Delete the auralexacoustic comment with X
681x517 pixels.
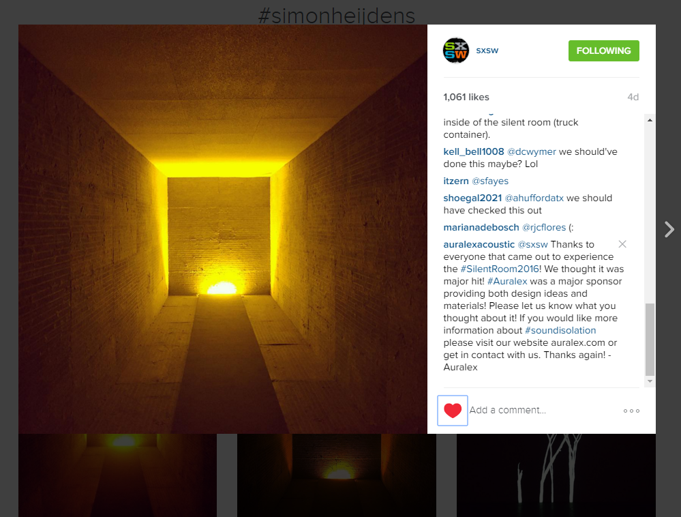622,244
